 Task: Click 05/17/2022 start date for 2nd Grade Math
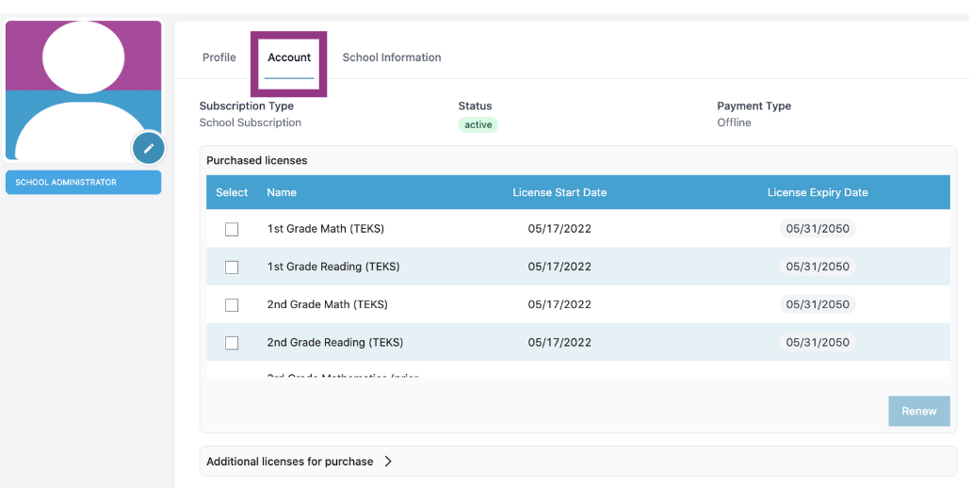click(559, 304)
